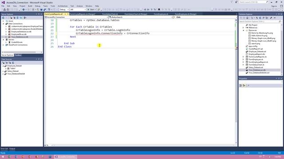Open the Build menu
The width and height of the screenshot is (284, 159).
[30, 6]
